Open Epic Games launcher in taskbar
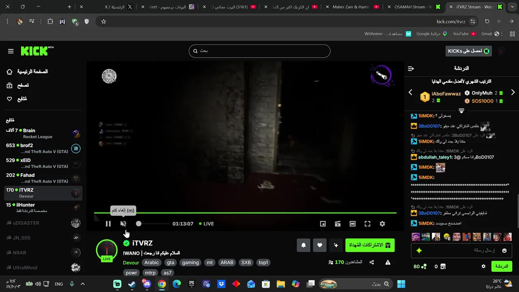 191,284
